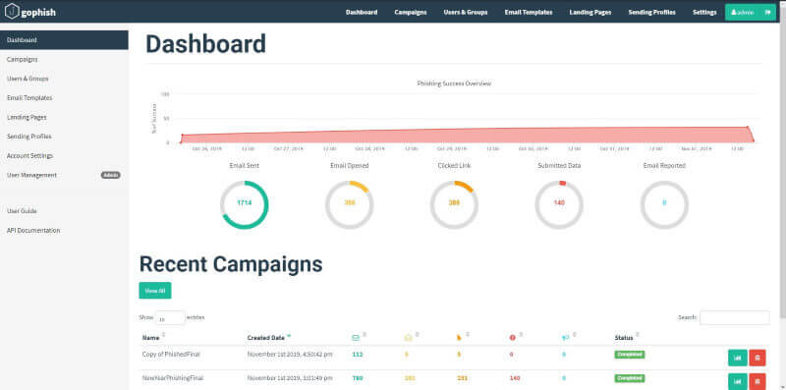Click Completed status of Copy of PhishedFinal
Viewport: 786px width, 390px height.
[x=630, y=355]
